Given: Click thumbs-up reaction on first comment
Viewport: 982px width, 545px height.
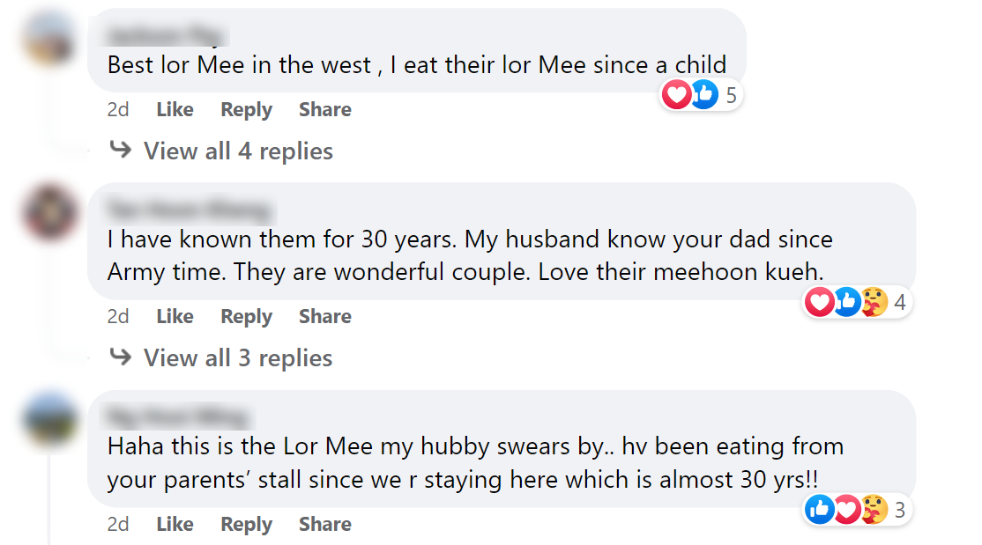Looking at the screenshot, I should 703,94.
